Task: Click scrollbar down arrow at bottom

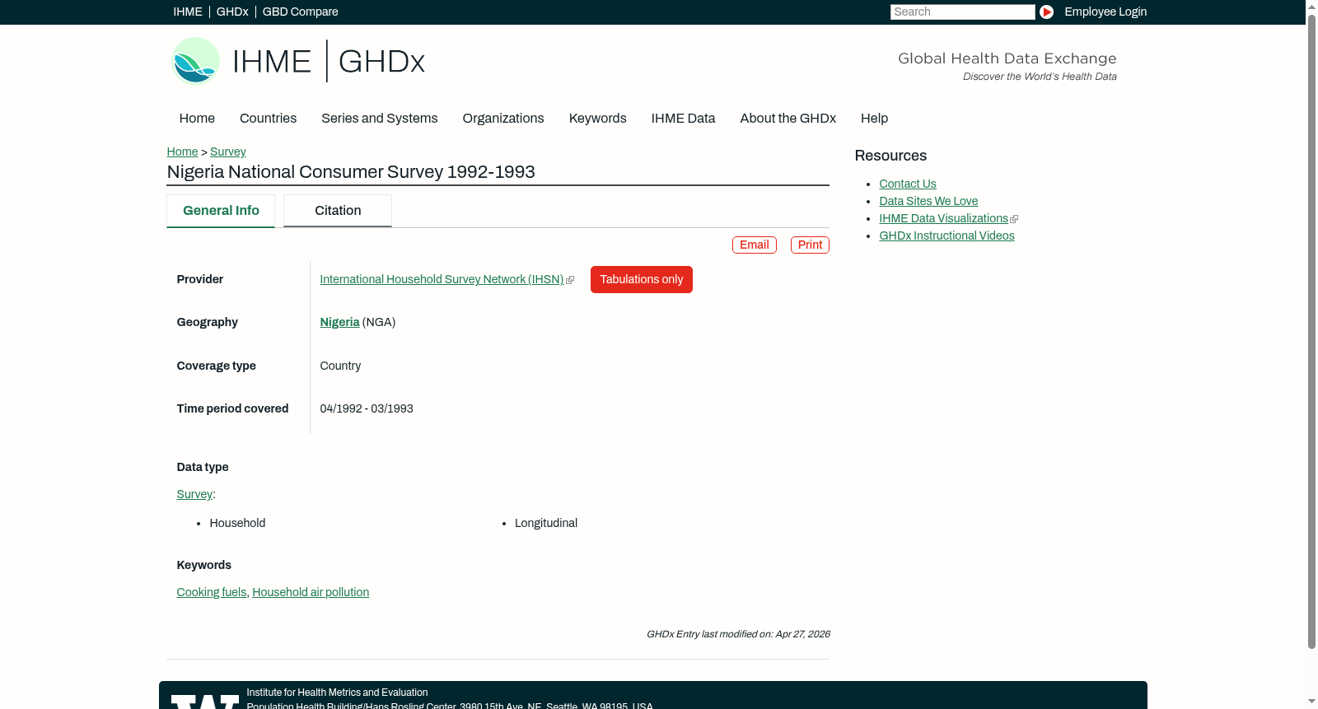Action: (x=1311, y=702)
